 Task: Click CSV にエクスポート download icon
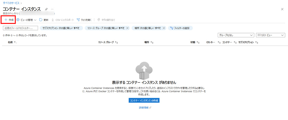point(53,20)
